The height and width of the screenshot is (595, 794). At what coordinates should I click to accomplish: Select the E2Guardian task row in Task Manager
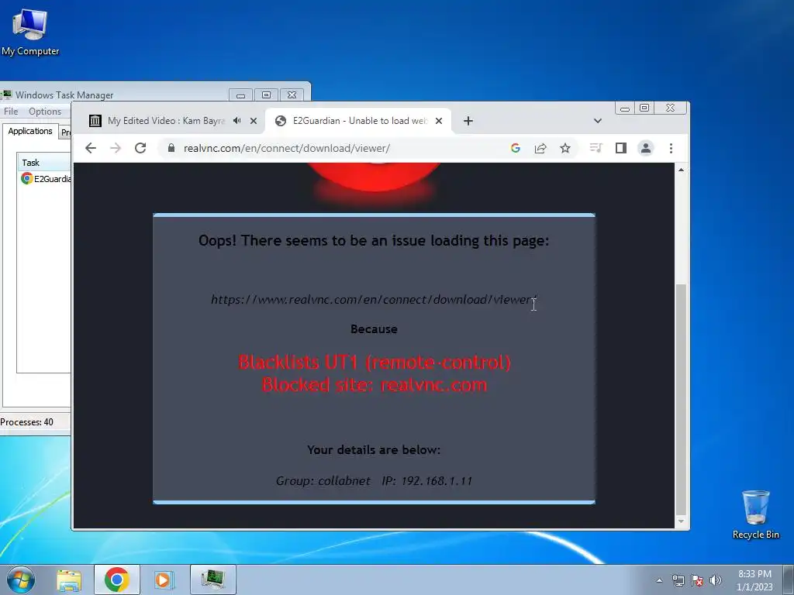46,179
